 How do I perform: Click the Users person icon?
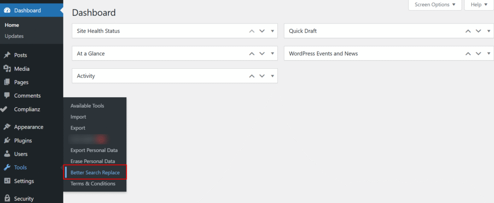pyautogui.click(x=7, y=154)
